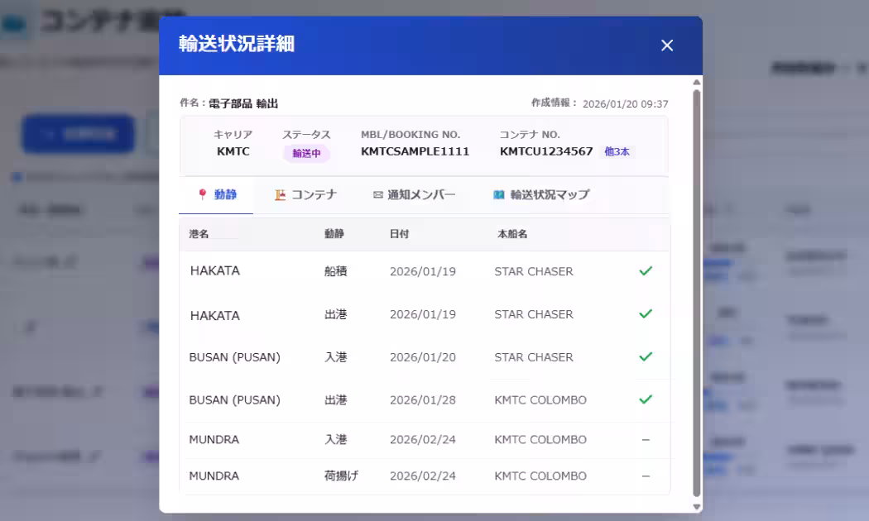
Task: Click the blue primary button behind the dialog
Action: [77, 133]
